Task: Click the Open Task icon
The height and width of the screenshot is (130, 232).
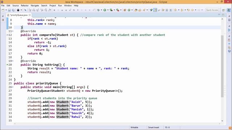Action: [x=140, y=10]
